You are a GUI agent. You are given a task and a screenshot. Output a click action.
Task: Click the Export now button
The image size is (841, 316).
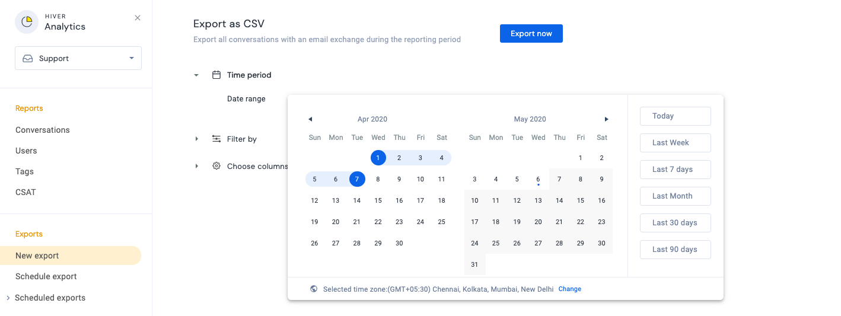pos(531,33)
